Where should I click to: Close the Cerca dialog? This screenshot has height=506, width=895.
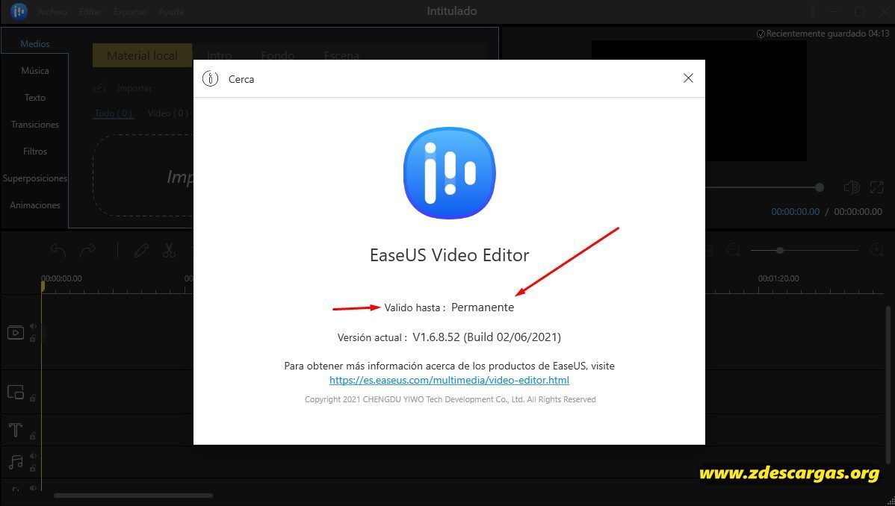[x=688, y=78]
